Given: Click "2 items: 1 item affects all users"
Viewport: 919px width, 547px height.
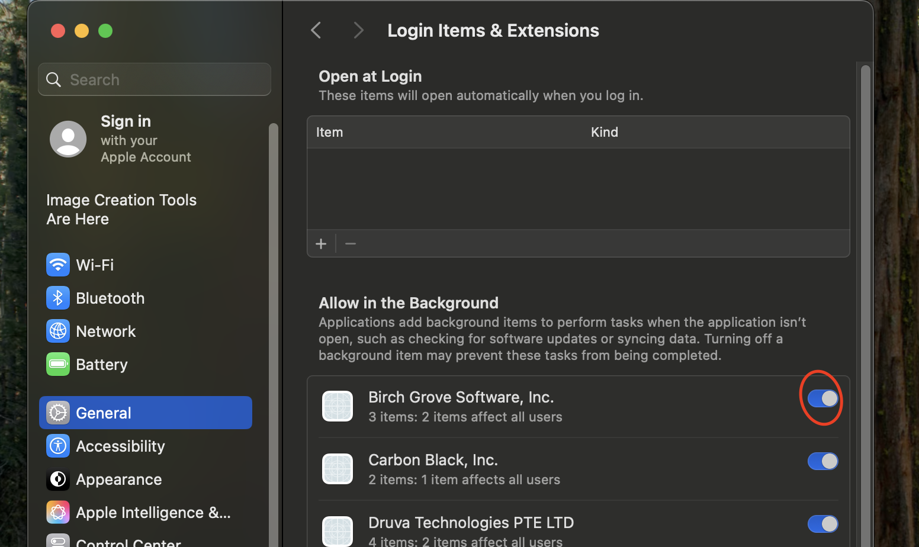Looking at the screenshot, I should (464, 480).
